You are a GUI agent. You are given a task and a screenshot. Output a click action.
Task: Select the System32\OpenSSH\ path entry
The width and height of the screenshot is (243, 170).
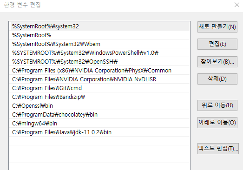click(99, 62)
